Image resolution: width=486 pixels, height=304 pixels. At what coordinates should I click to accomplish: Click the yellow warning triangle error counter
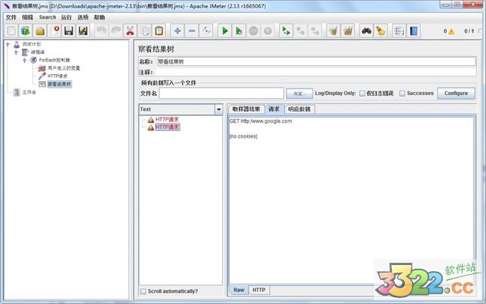click(x=451, y=31)
